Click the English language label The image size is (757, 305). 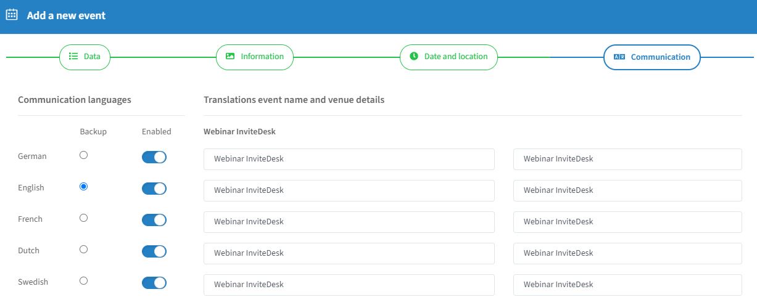click(x=31, y=188)
